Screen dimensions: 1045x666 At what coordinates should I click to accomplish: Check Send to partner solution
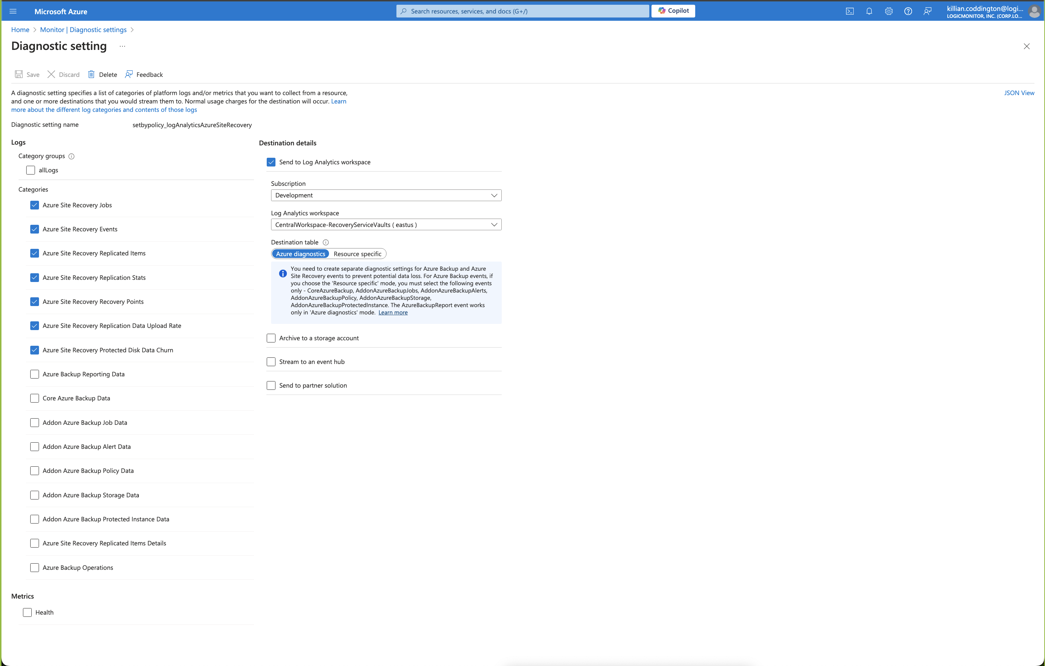coord(271,385)
